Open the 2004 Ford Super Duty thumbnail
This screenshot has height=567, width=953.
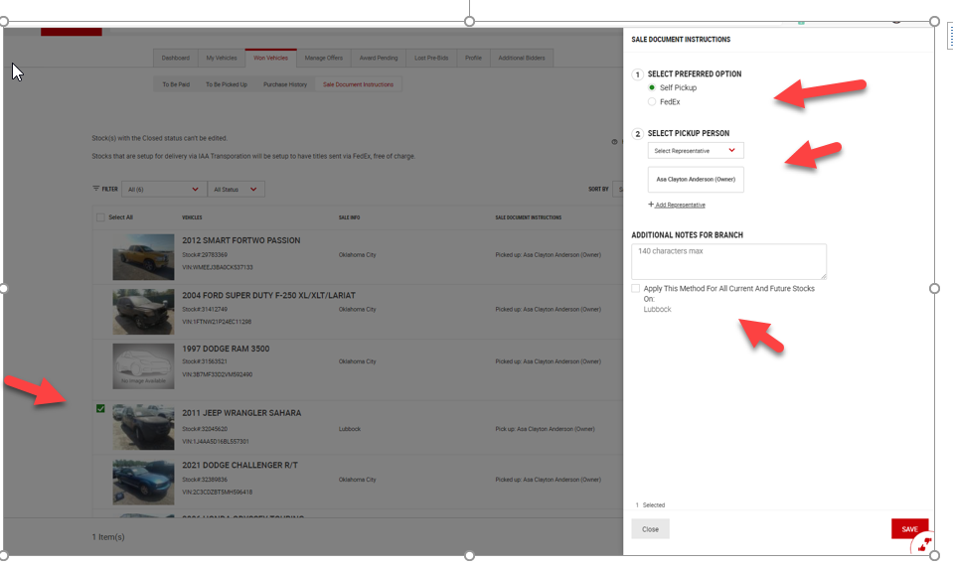(x=143, y=311)
